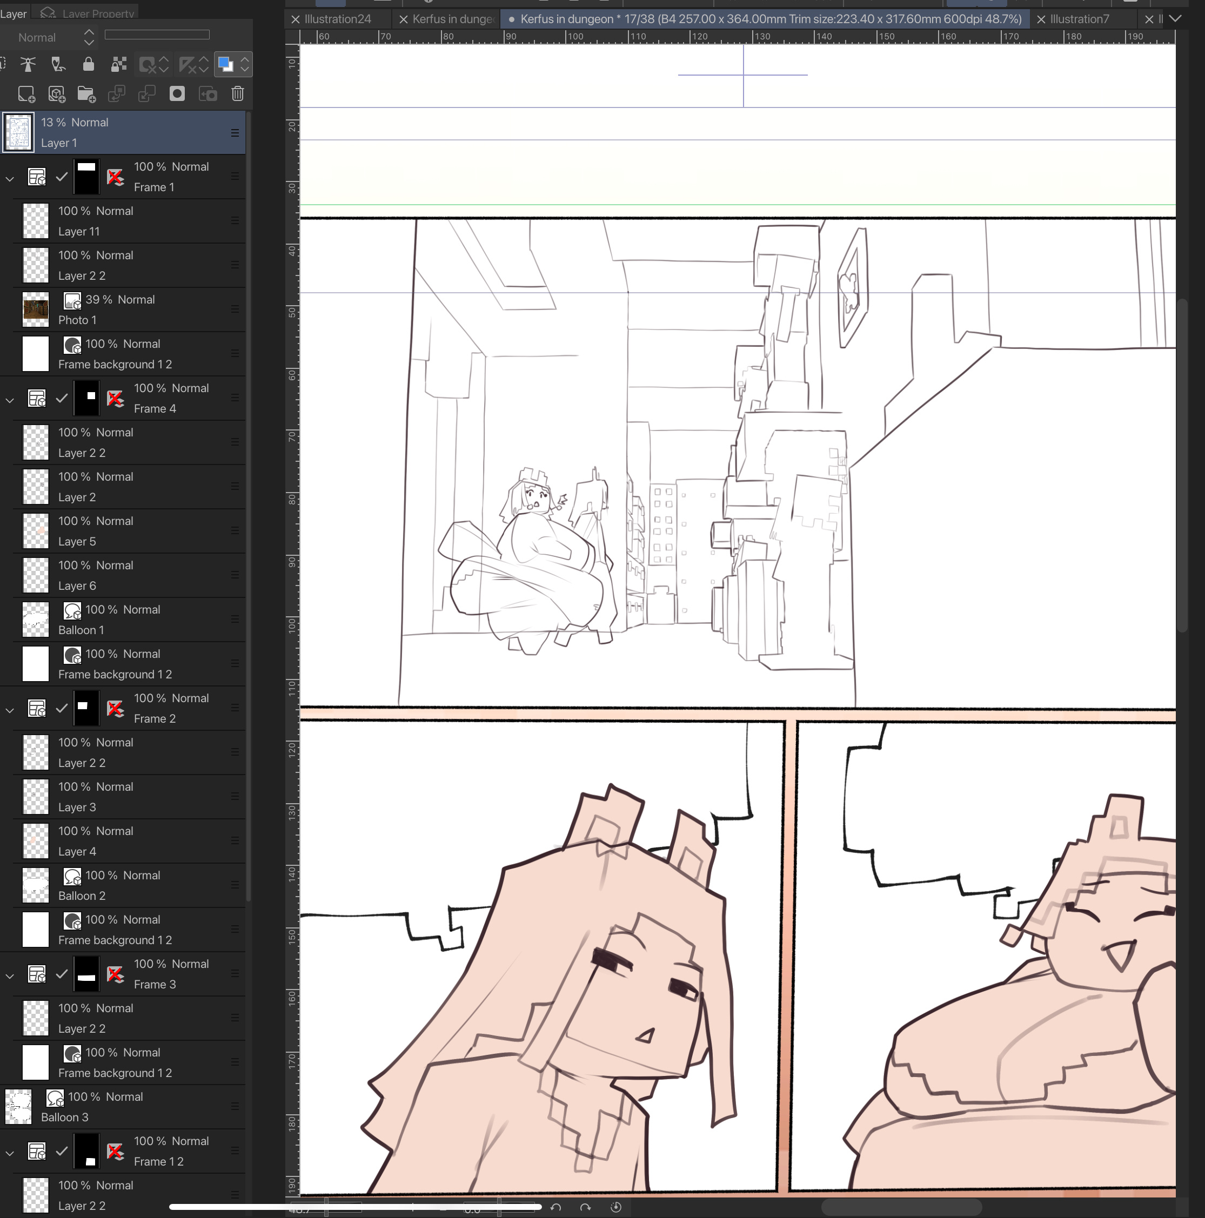Open the ruler visibility options dropdown

tap(204, 64)
